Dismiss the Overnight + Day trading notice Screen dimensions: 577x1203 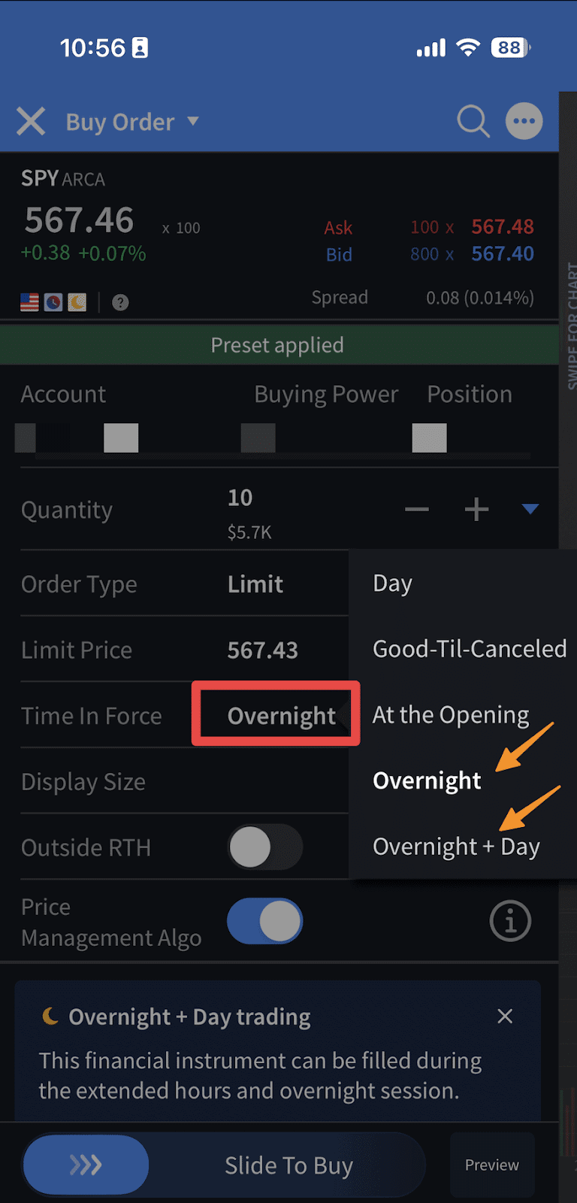pos(505,1017)
